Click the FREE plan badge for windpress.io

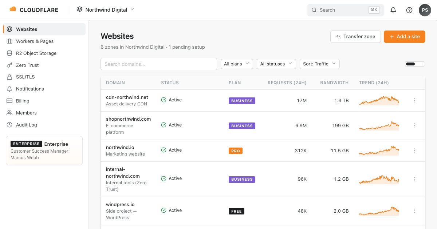pos(236,211)
